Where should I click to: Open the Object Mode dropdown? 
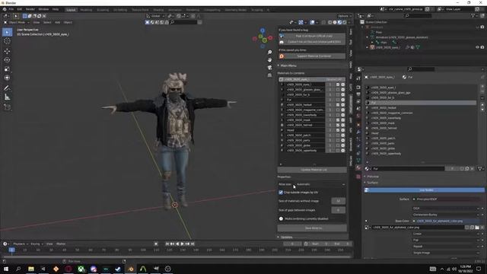17,22
